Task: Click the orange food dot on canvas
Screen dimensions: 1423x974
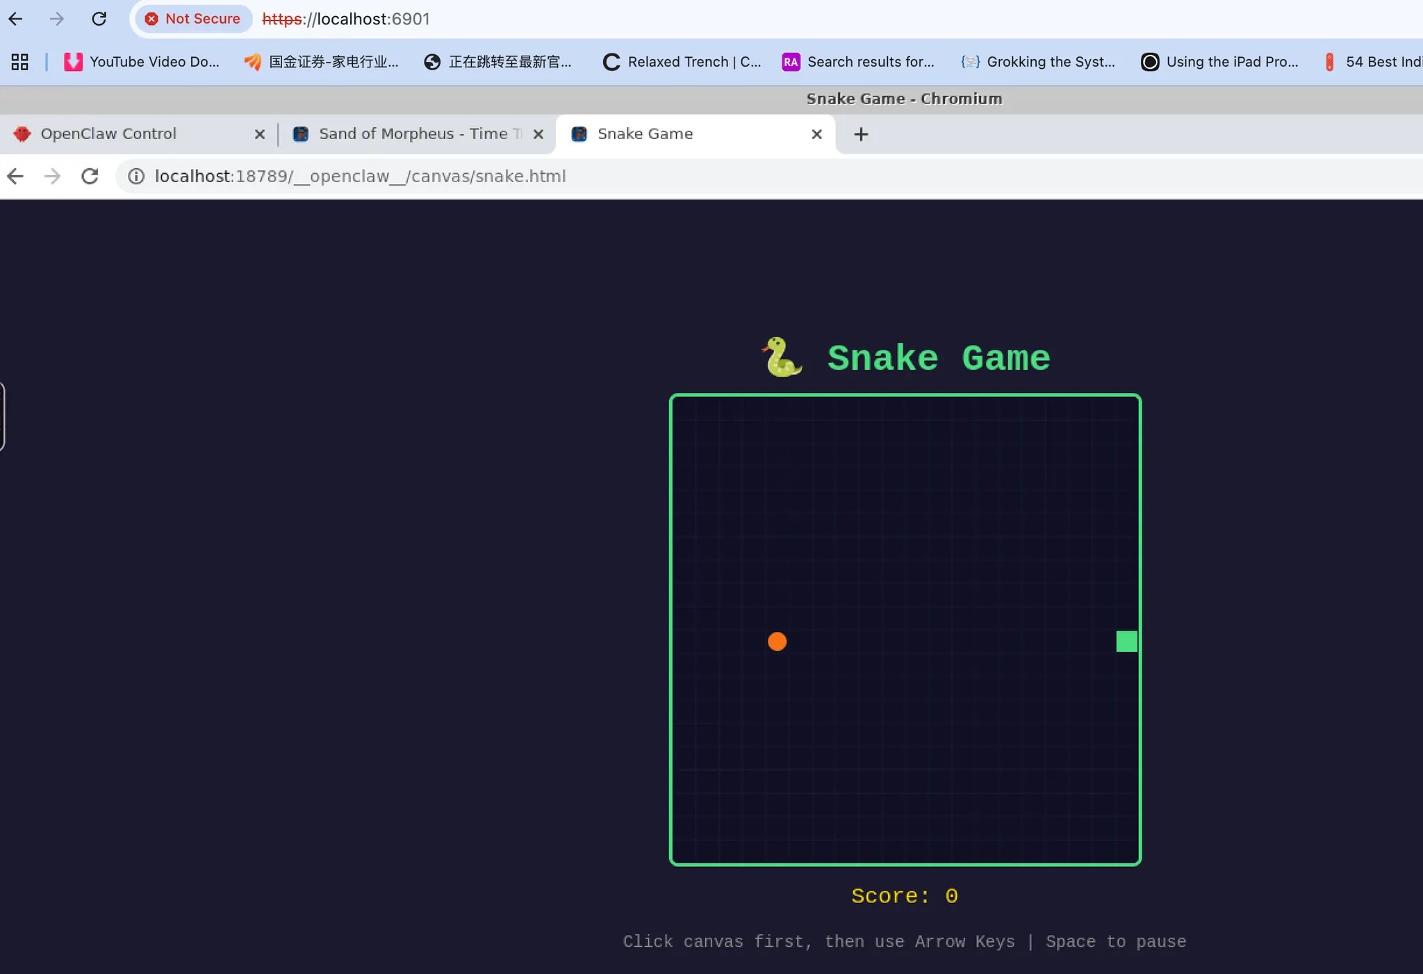Action: click(x=777, y=641)
